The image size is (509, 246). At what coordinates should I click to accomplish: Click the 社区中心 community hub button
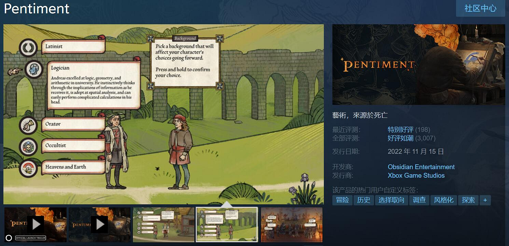(480, 9)
